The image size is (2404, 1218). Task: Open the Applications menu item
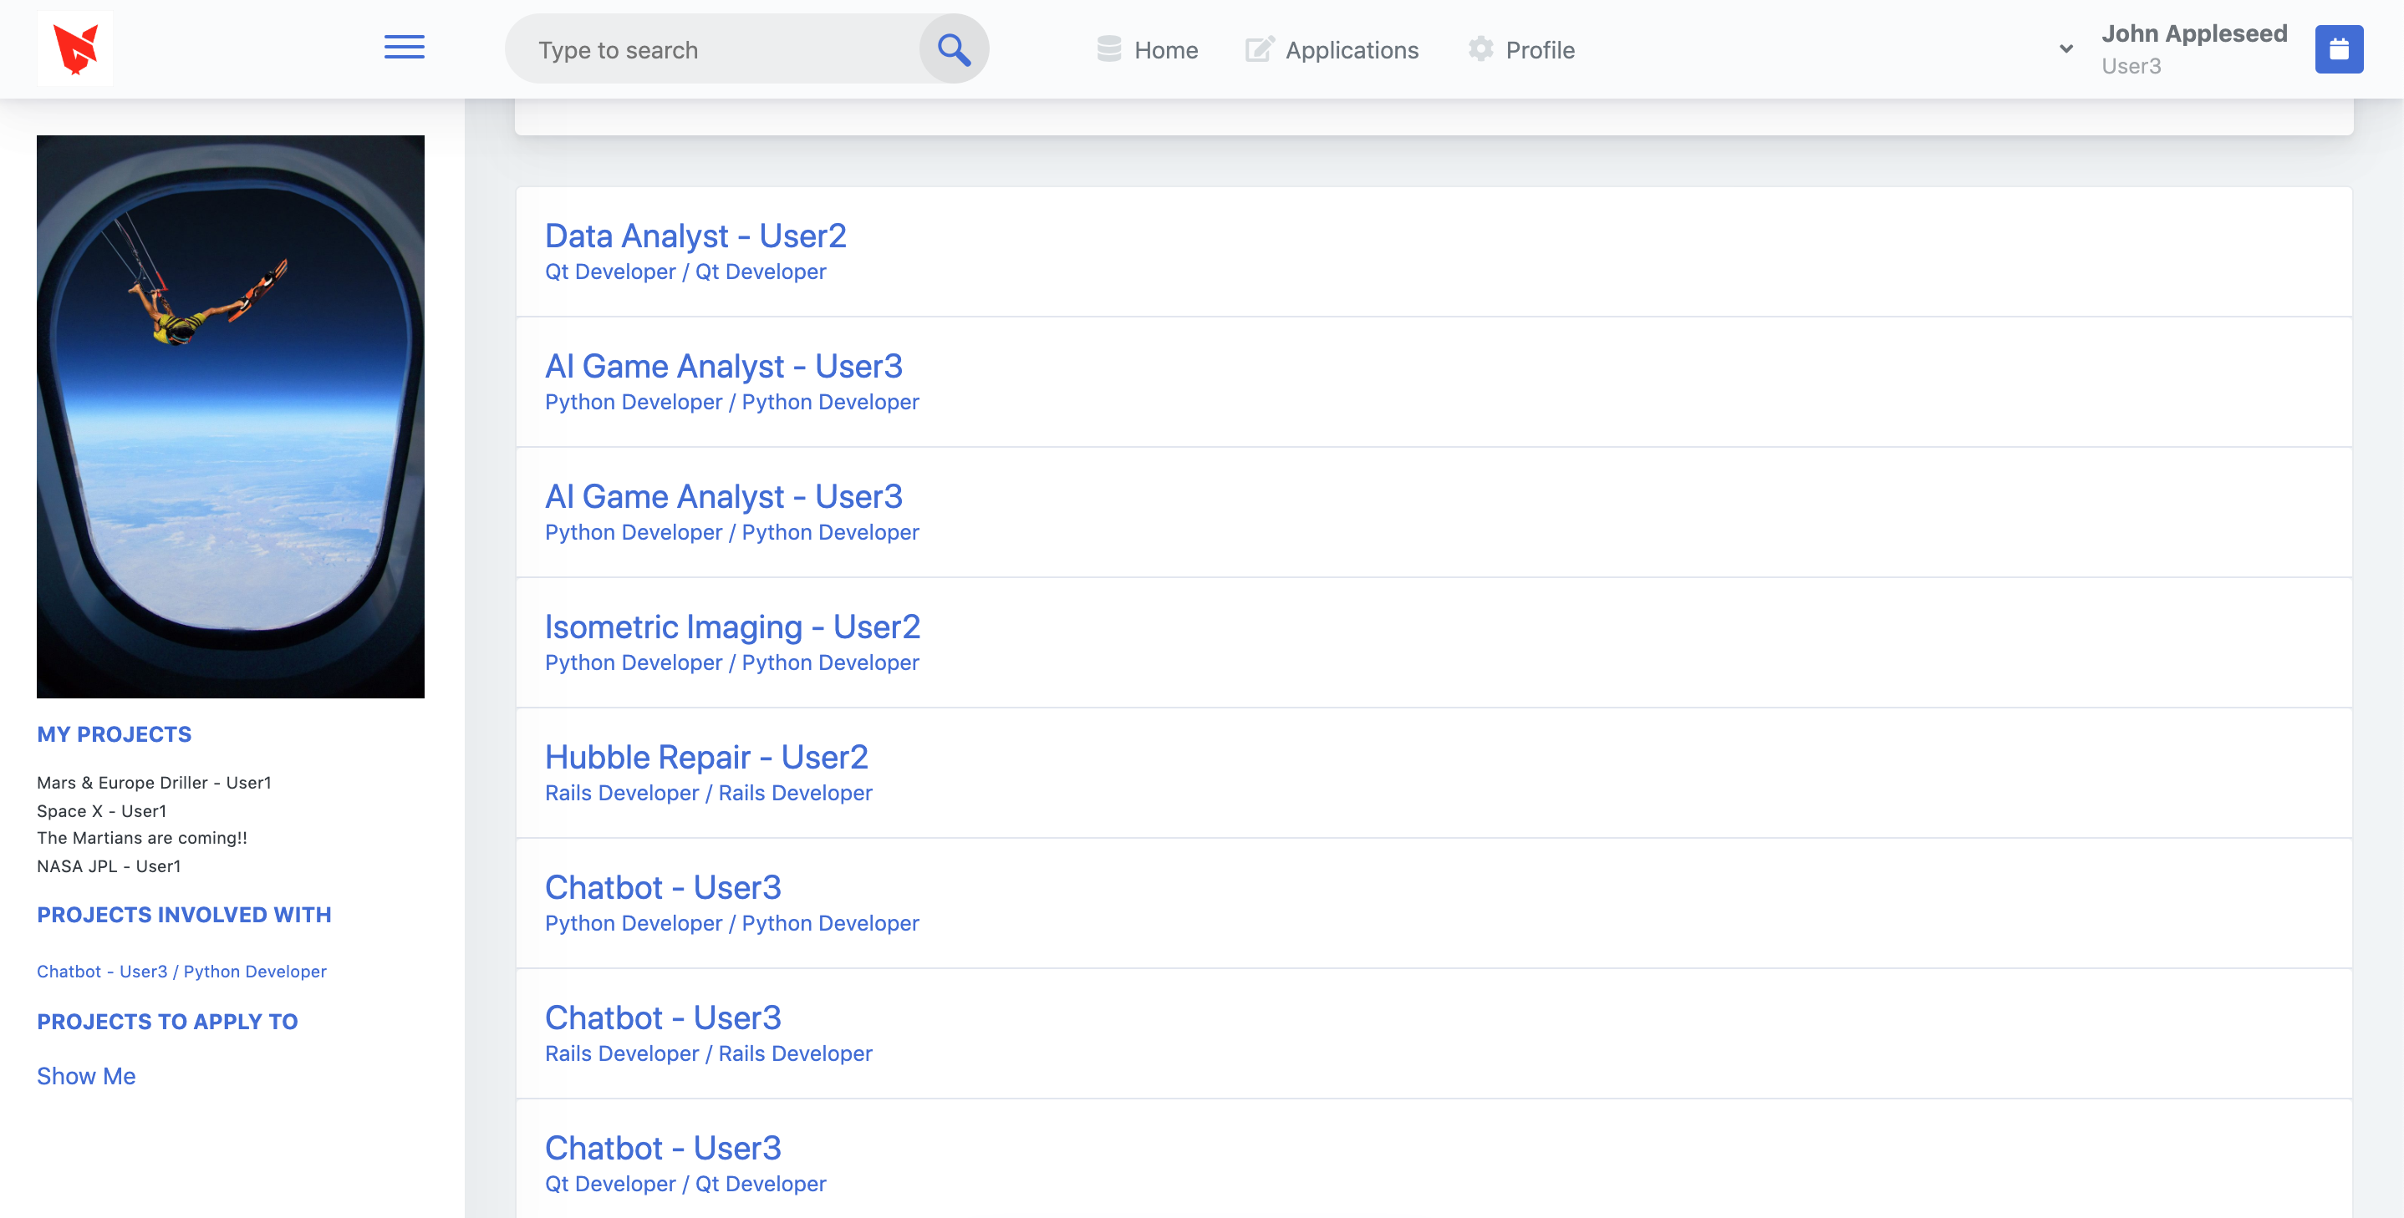[1352, 50]
